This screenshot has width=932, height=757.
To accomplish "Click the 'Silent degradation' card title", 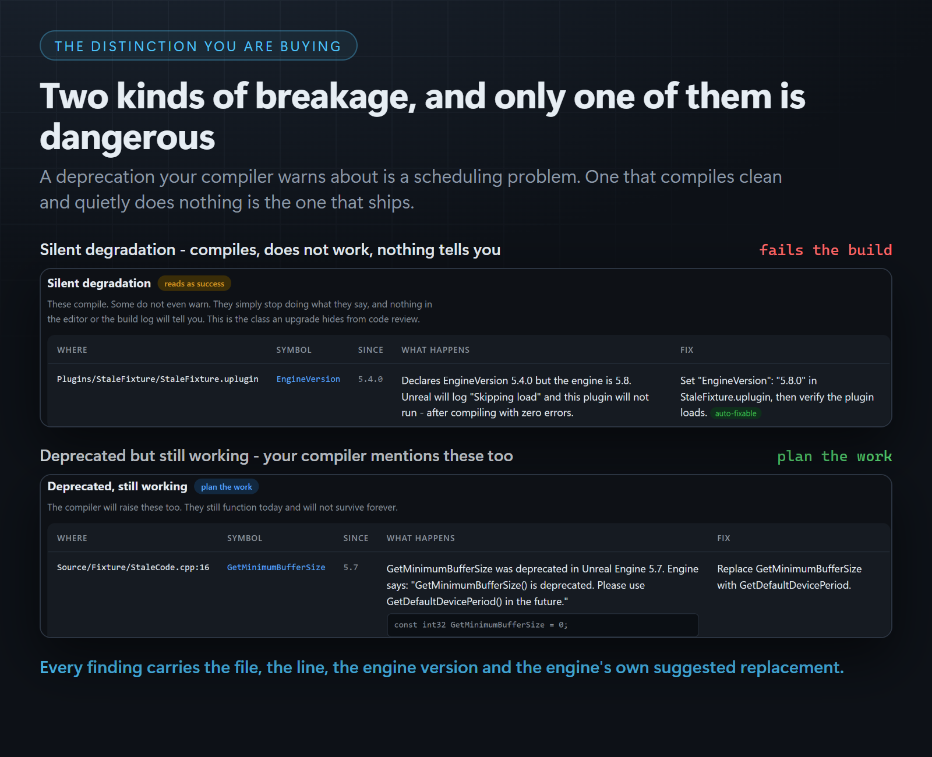I will pos(99,283).
